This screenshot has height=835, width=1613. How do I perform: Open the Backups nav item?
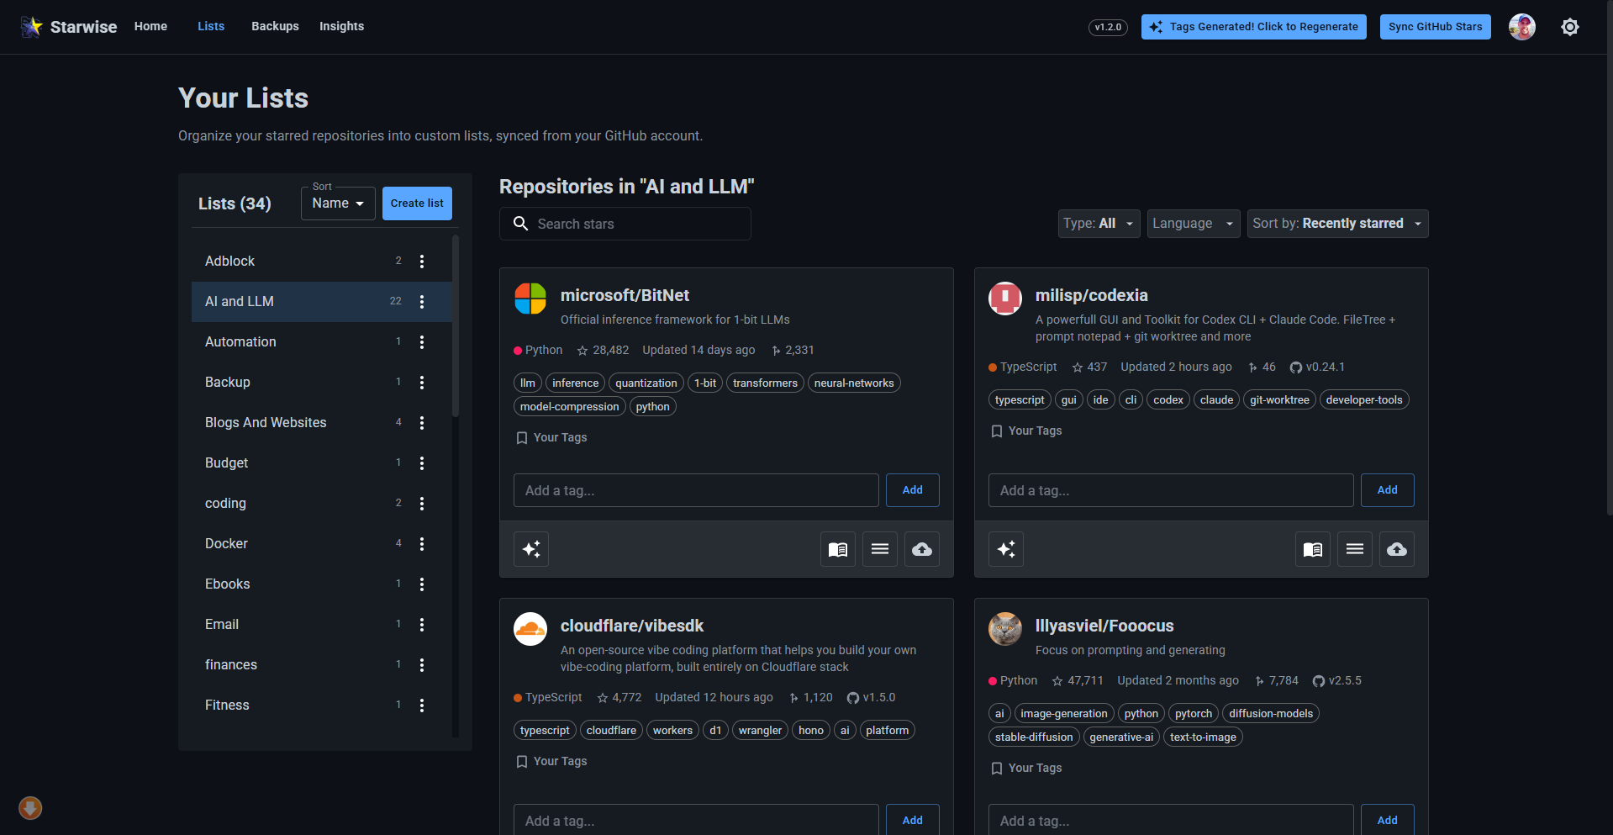point(275,26)
